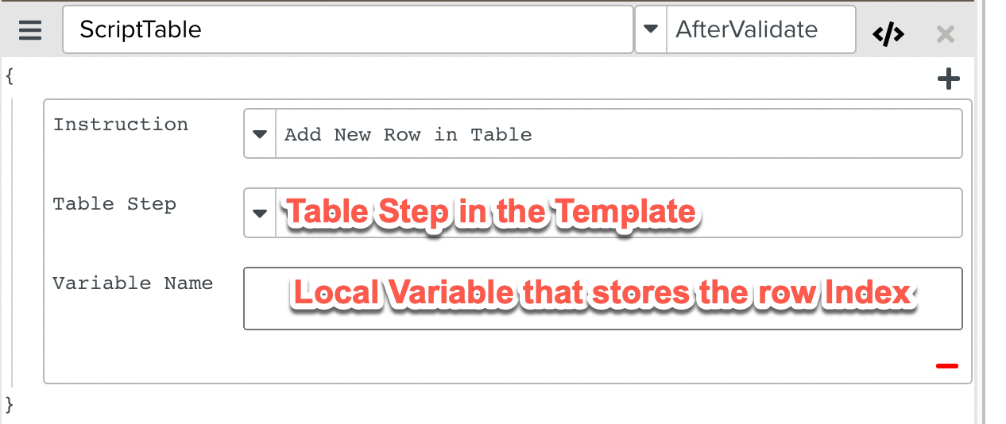
Task: Remove the instruction using red minus
Action: coord(946,366)
